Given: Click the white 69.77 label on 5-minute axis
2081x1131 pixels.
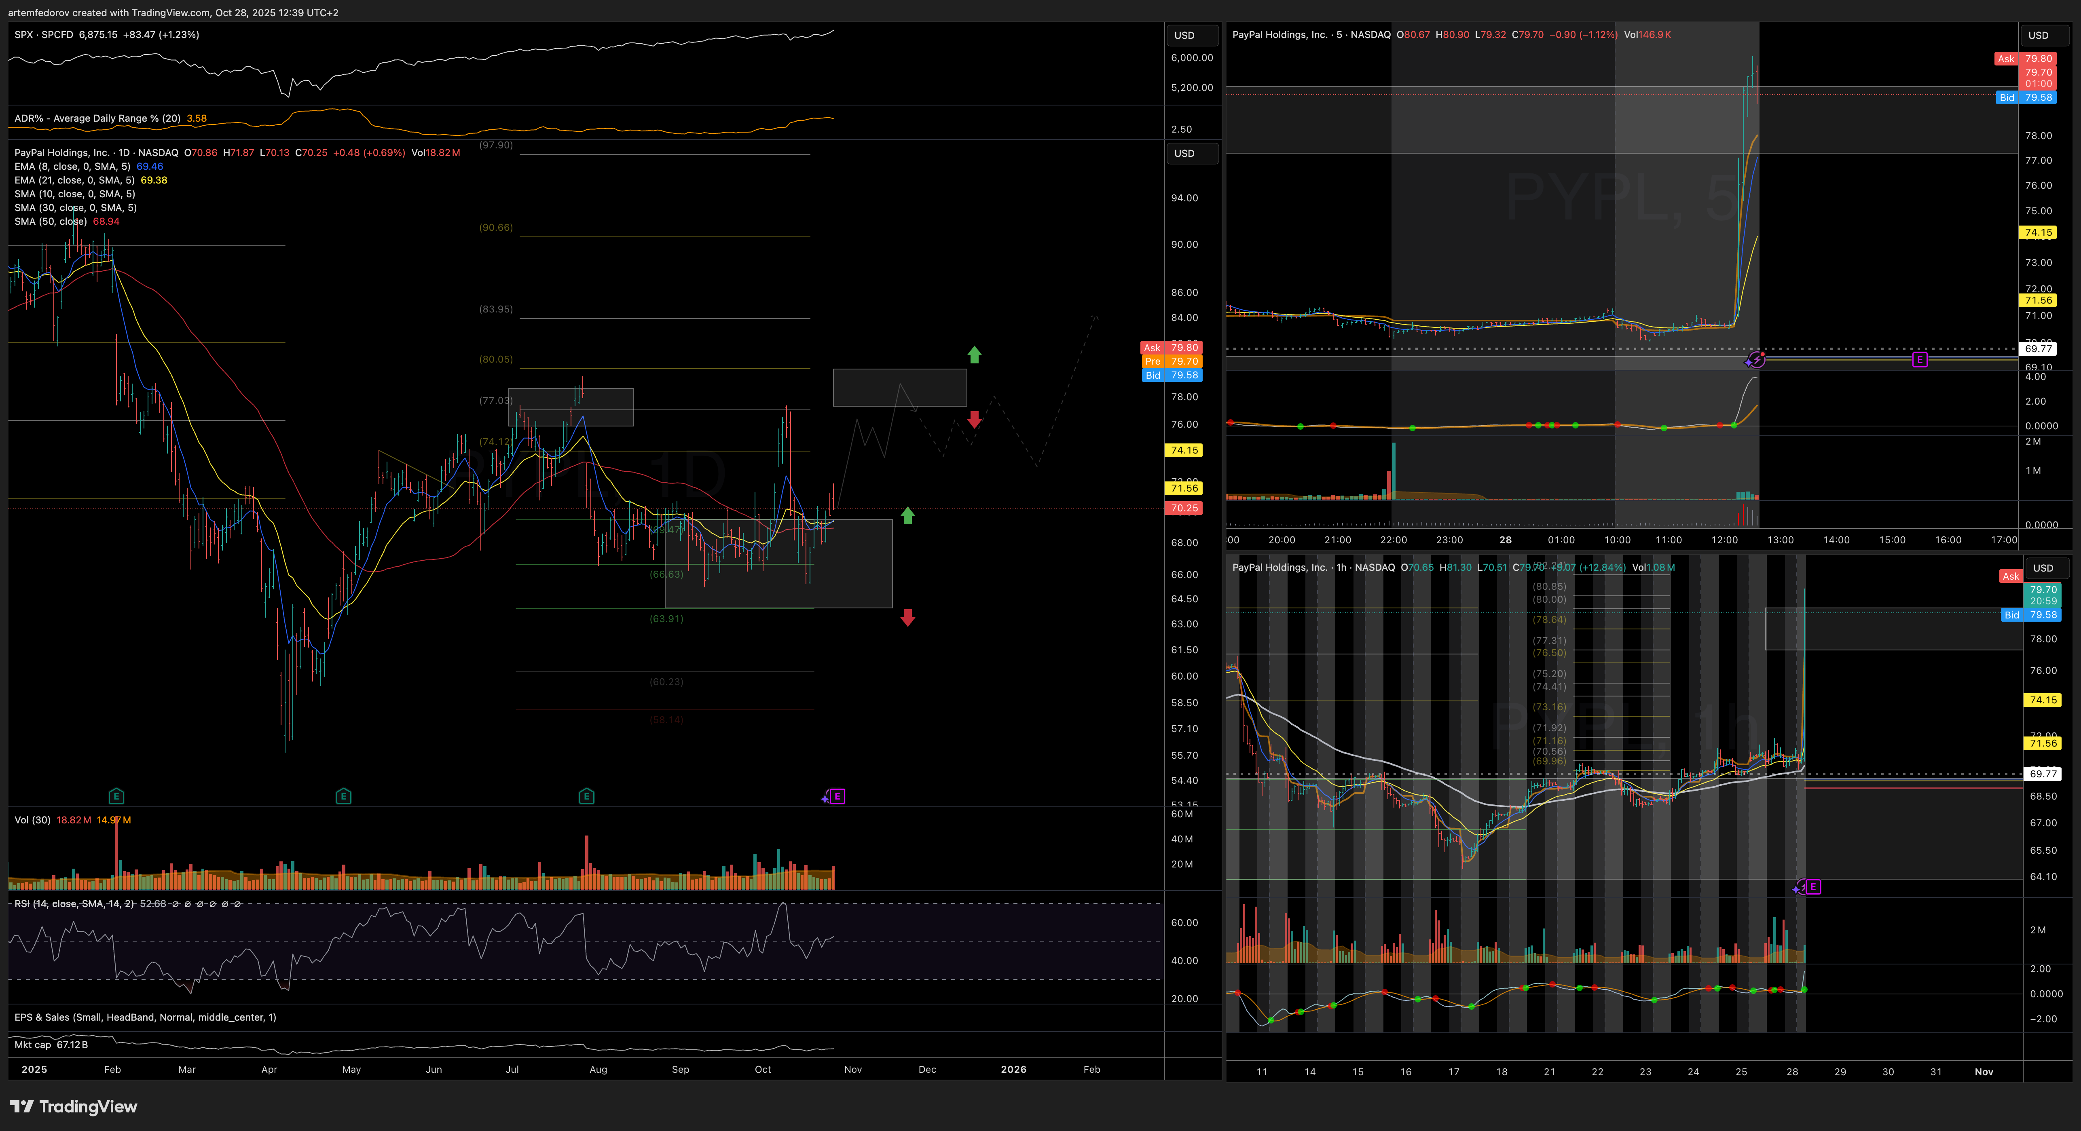Looking at the screenshot, I should (x=2038, y=349).
